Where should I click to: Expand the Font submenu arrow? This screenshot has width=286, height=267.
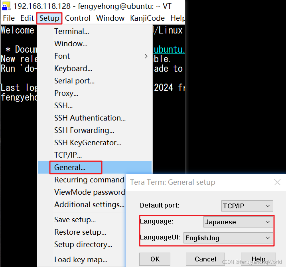[x=146, y=56]
